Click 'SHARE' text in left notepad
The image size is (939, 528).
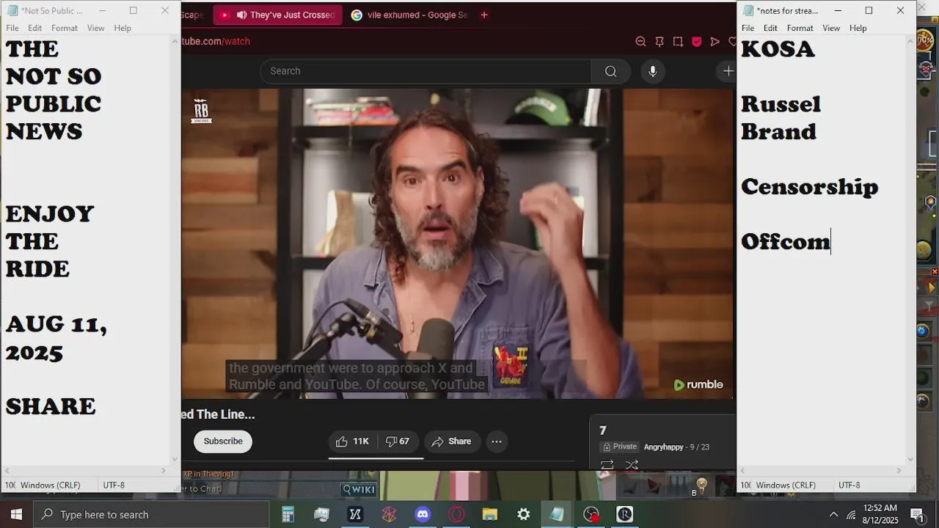(x=51, y=406)
